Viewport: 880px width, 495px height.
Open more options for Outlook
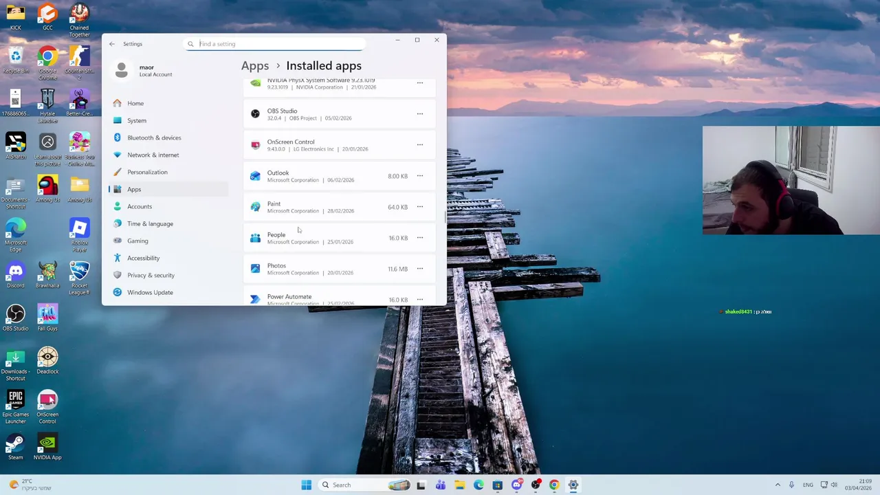[x=420, y=176]
